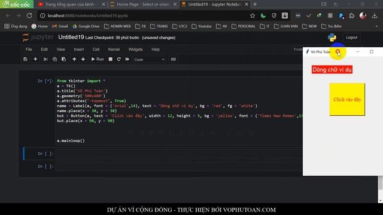
Task: Restart the kernel icon
Action: tap(118, 59)
